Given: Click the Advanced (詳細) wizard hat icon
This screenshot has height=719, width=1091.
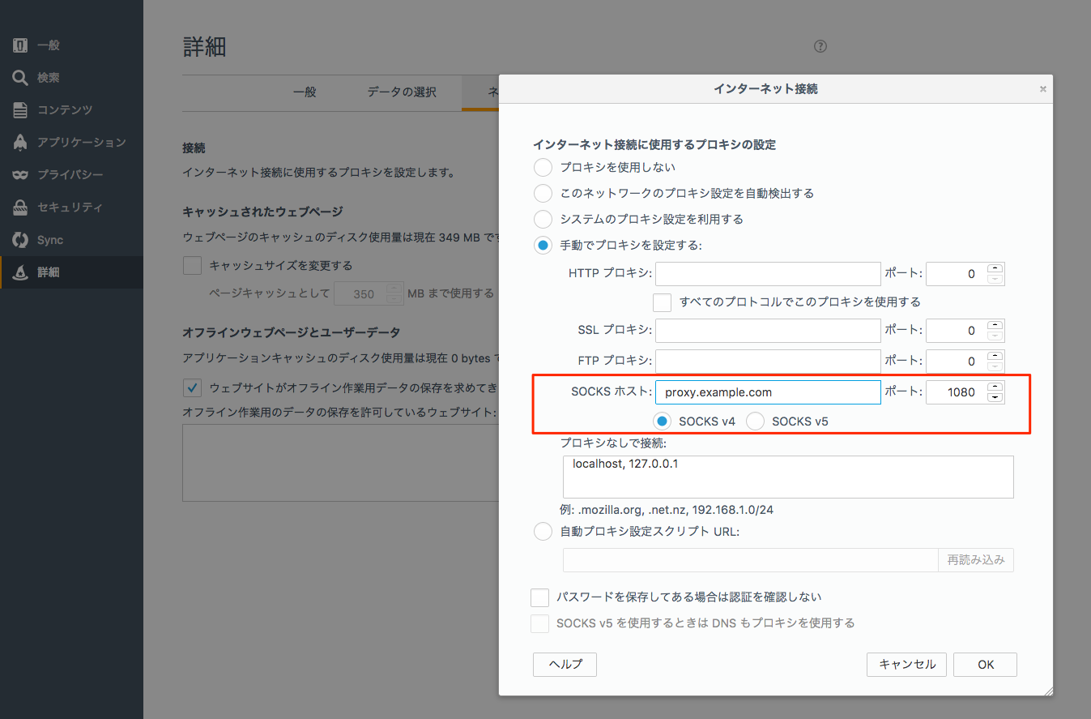Looking at the screenshot, I should tap(20, 272).
